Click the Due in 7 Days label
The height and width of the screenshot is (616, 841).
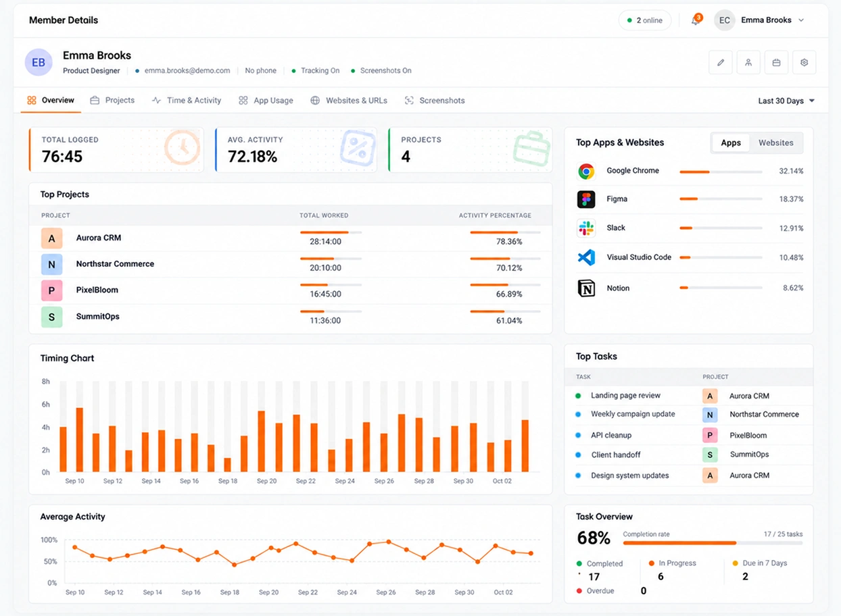[765, 563]
